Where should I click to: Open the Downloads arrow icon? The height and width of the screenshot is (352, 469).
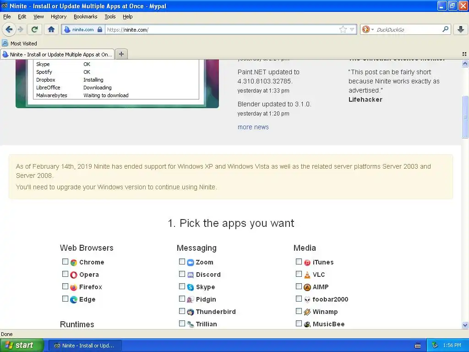click(x=461, y=29)
